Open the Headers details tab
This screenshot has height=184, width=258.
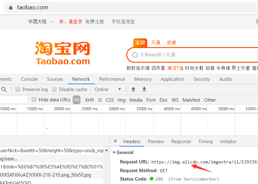[132, 142]
